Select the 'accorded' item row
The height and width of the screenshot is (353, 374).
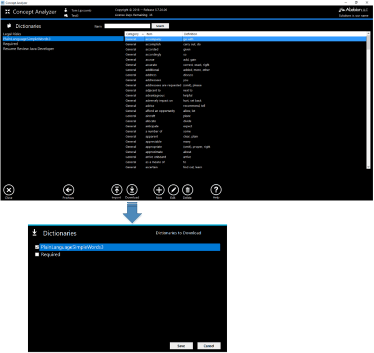click(245, 49)
